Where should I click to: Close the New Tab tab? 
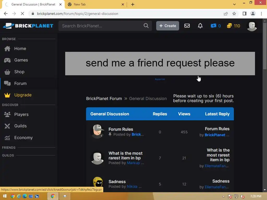tap(123, 4)
